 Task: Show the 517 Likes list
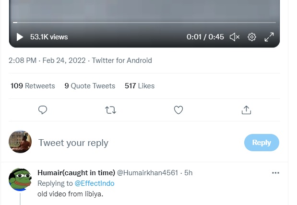click(140, 86)
